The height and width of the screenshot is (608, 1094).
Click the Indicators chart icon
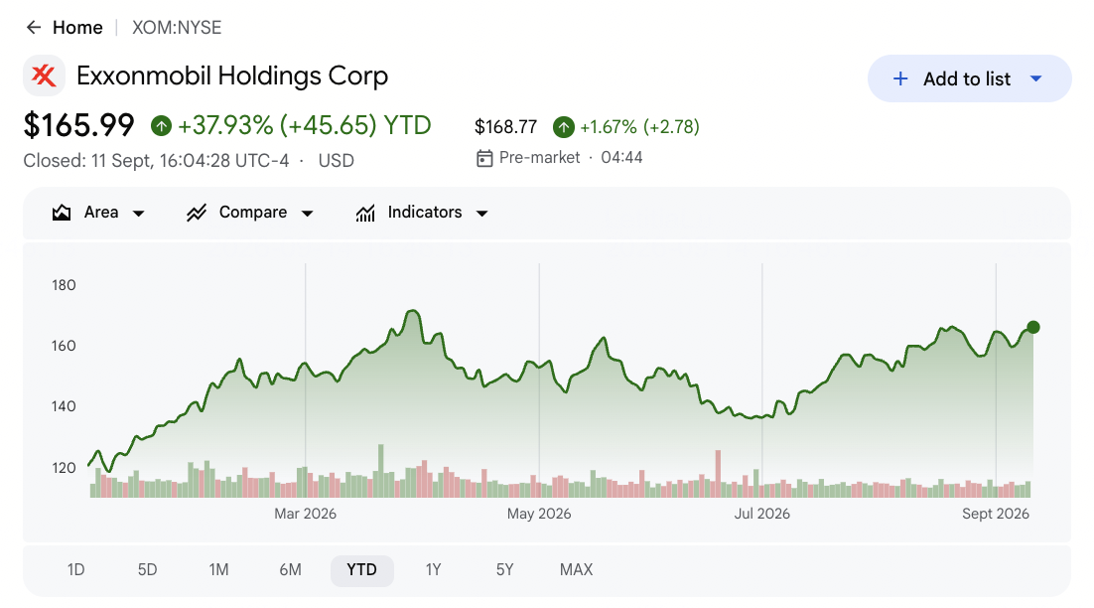(x=365, y=213)
